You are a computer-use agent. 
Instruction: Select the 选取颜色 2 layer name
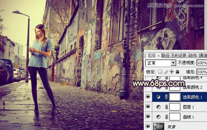pyautogui.click(x=192, y=87)
